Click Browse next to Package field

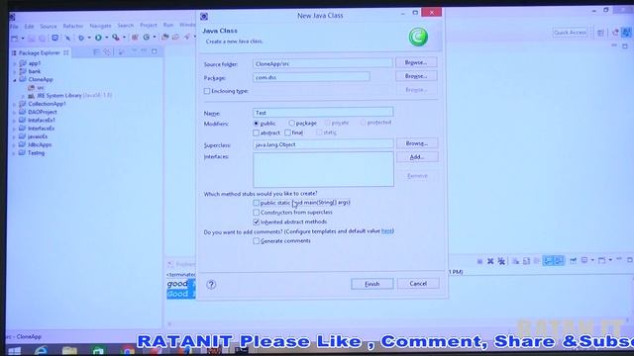416,76
